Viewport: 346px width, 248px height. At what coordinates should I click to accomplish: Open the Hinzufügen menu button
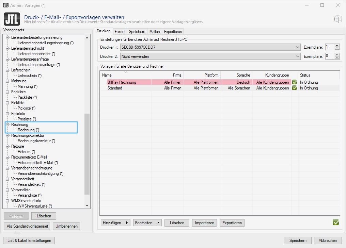116,222
